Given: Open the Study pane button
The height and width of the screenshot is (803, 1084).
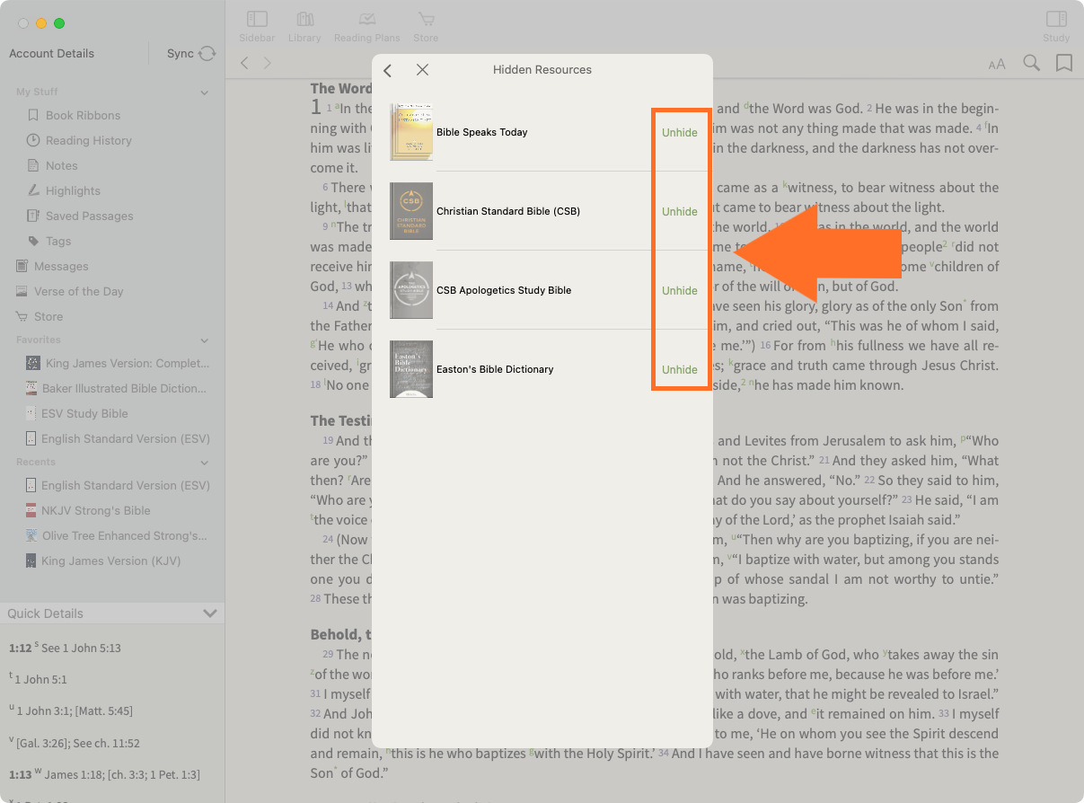Looking at the screenshot, I should pos(1056,26).
